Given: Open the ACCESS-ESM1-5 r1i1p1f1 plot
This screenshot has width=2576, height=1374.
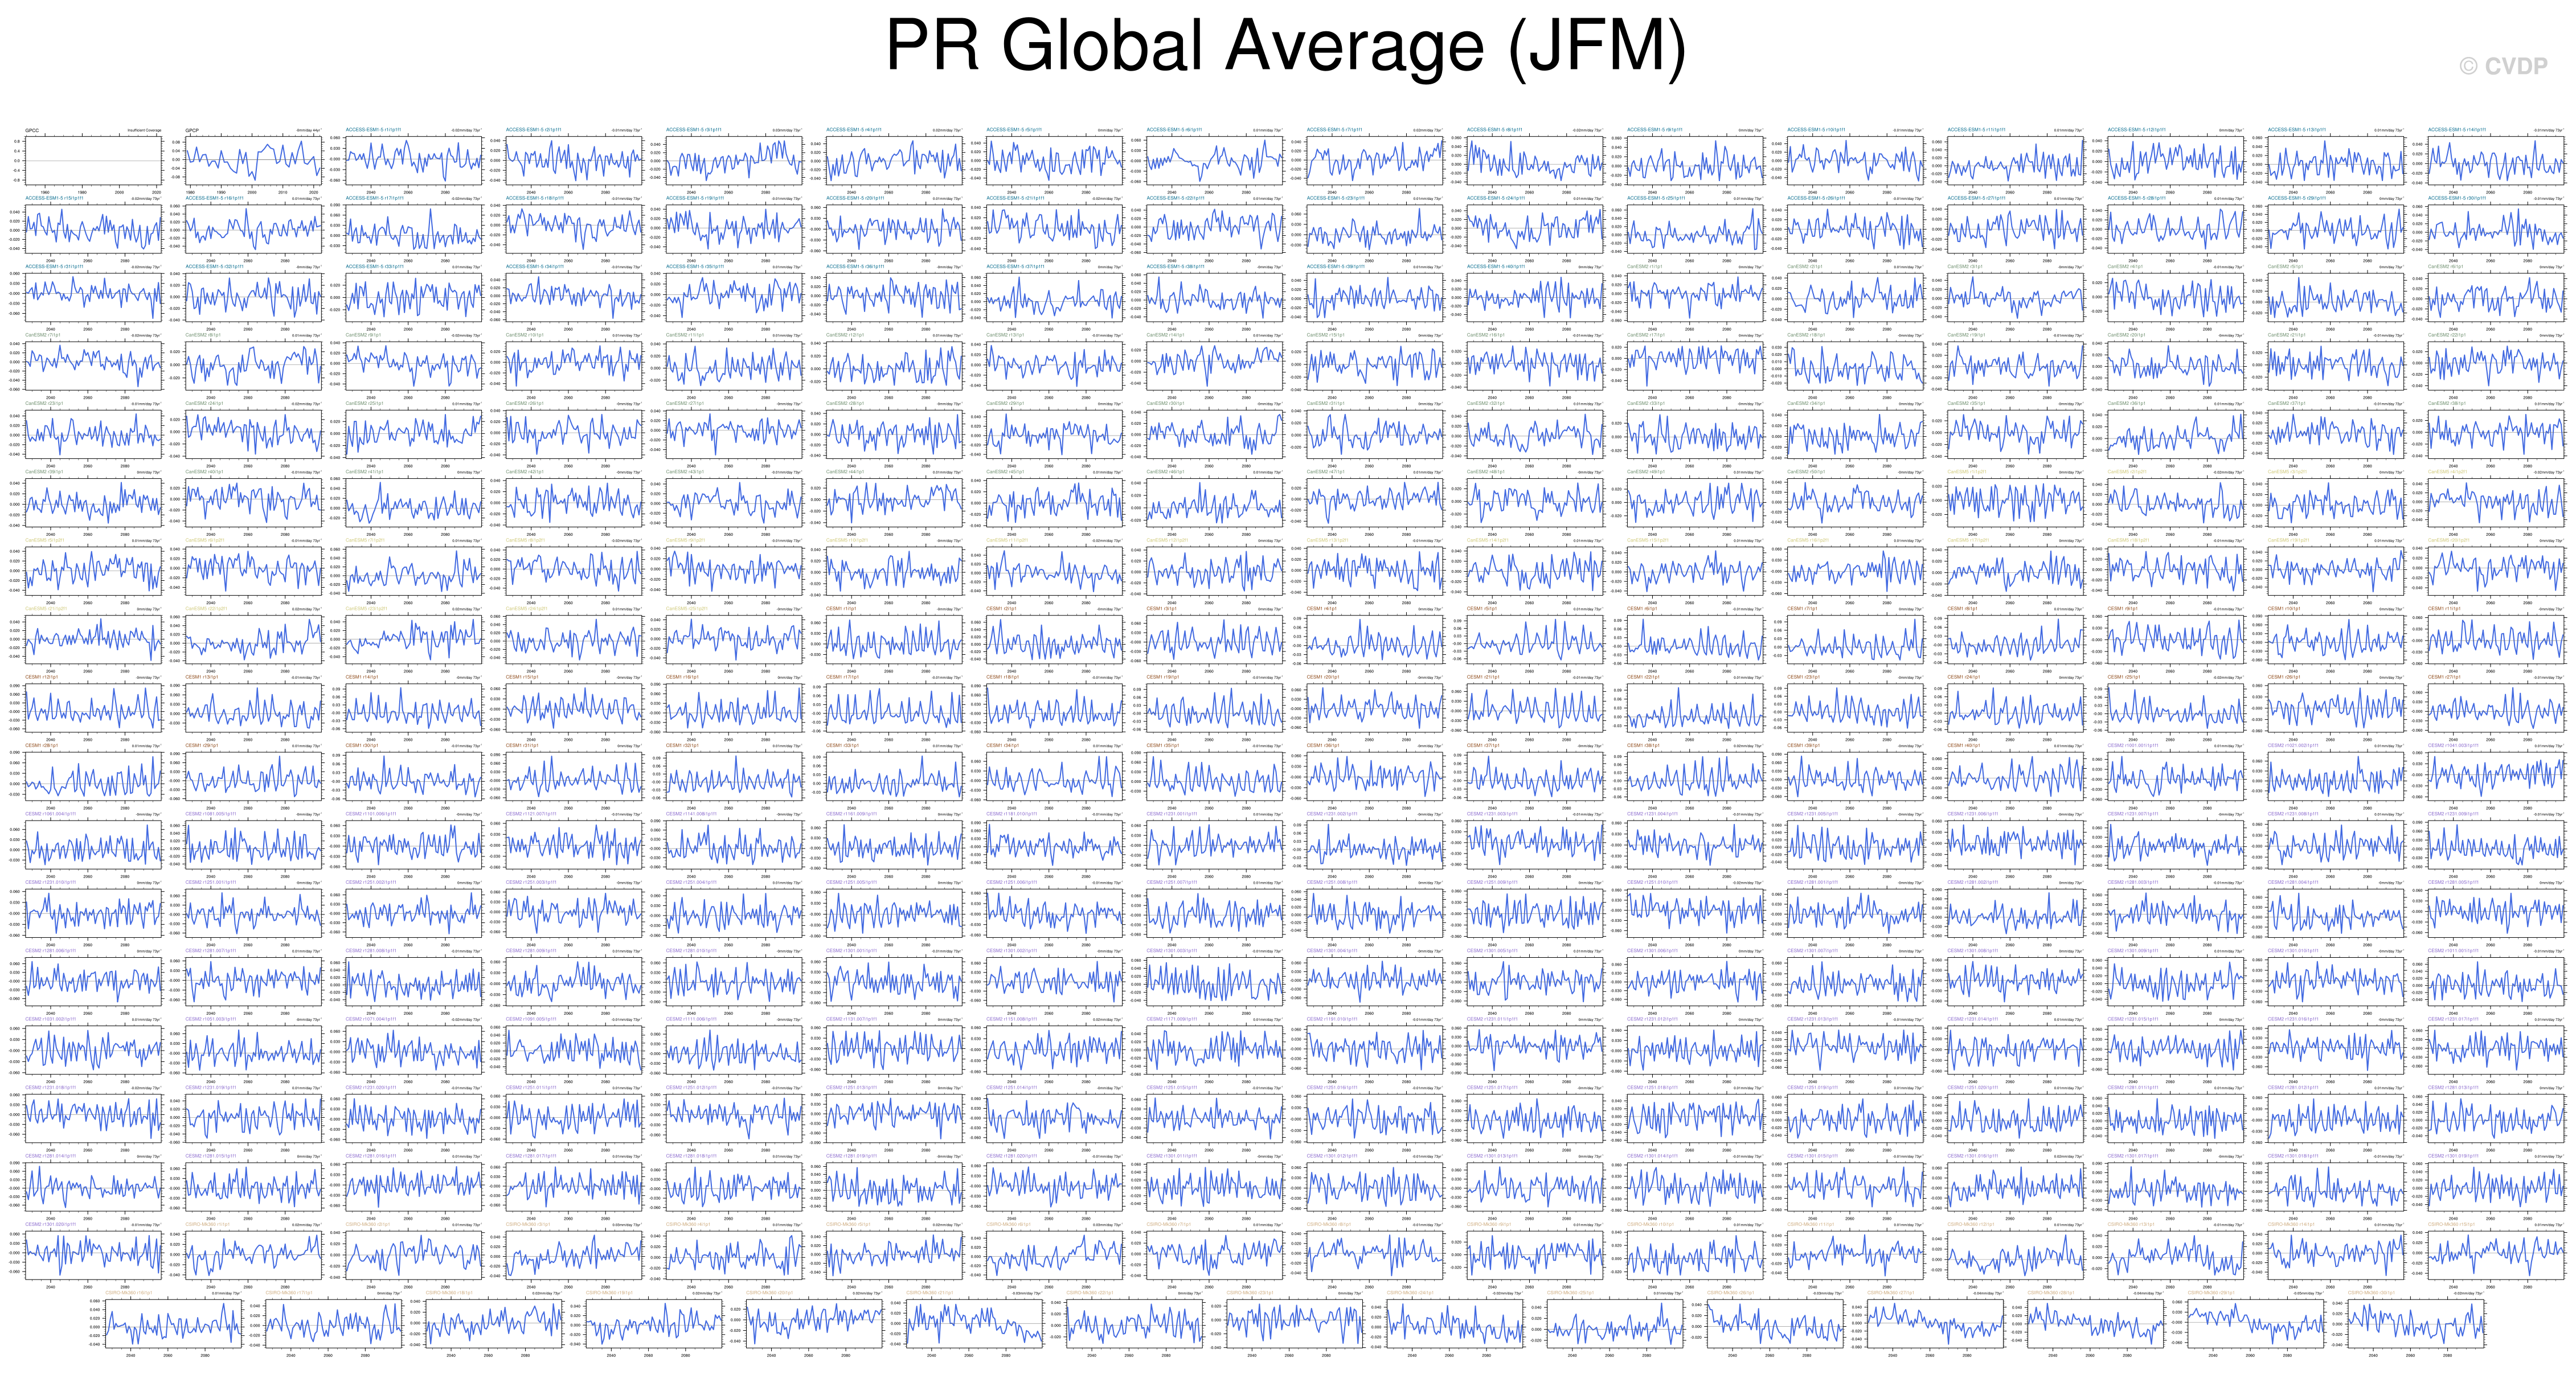Looking at the screenshot, I should [413, 161].
